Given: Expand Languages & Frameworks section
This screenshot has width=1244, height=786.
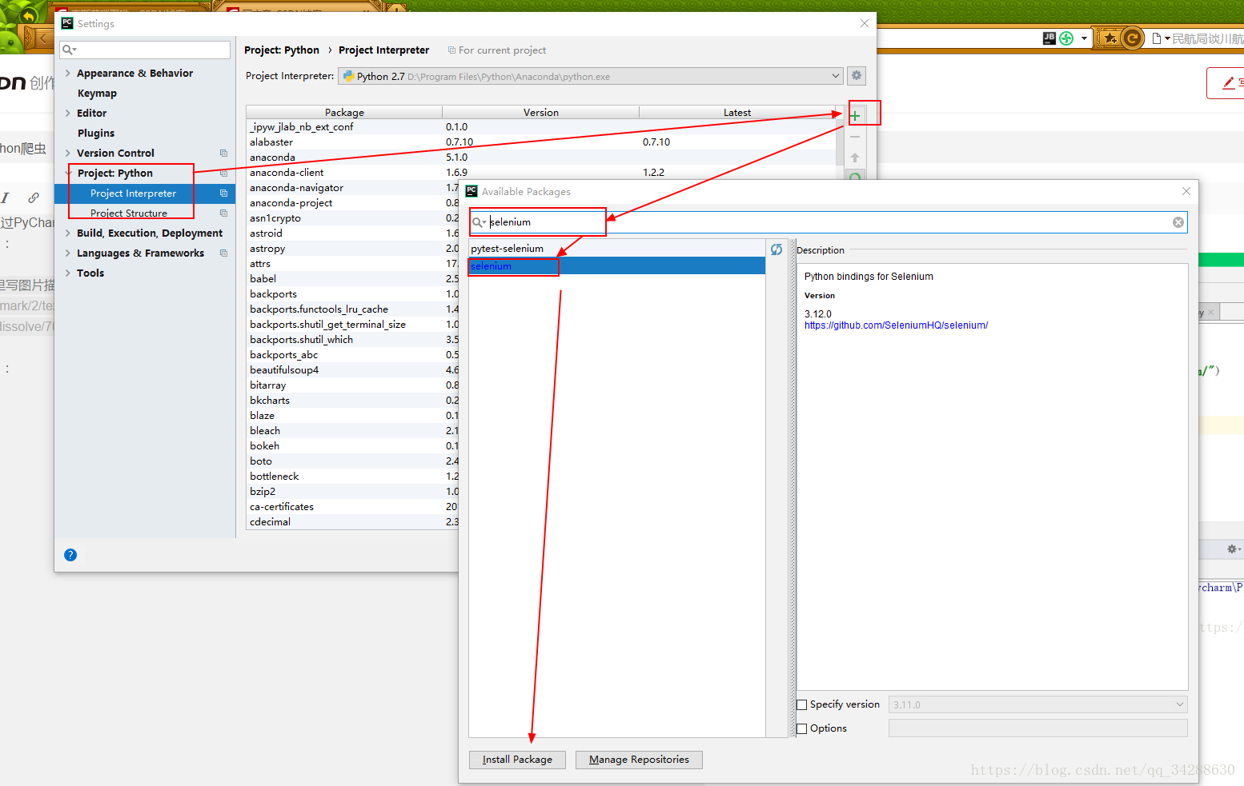Looking at the screenshot, I should [68, 253].
